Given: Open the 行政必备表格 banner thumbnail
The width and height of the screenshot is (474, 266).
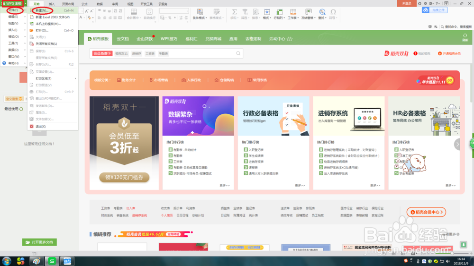Looking at the screenshot, I should click(273, 116).
